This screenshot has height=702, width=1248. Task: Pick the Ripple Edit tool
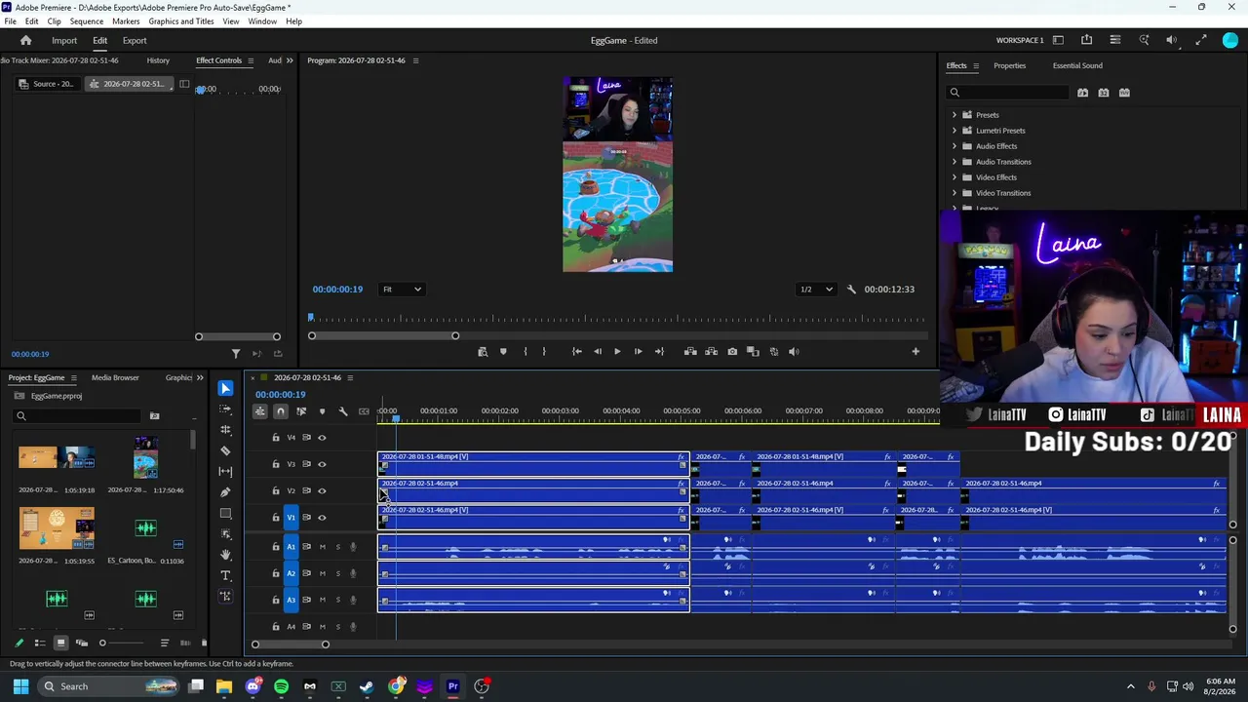[x=225, y=430]
